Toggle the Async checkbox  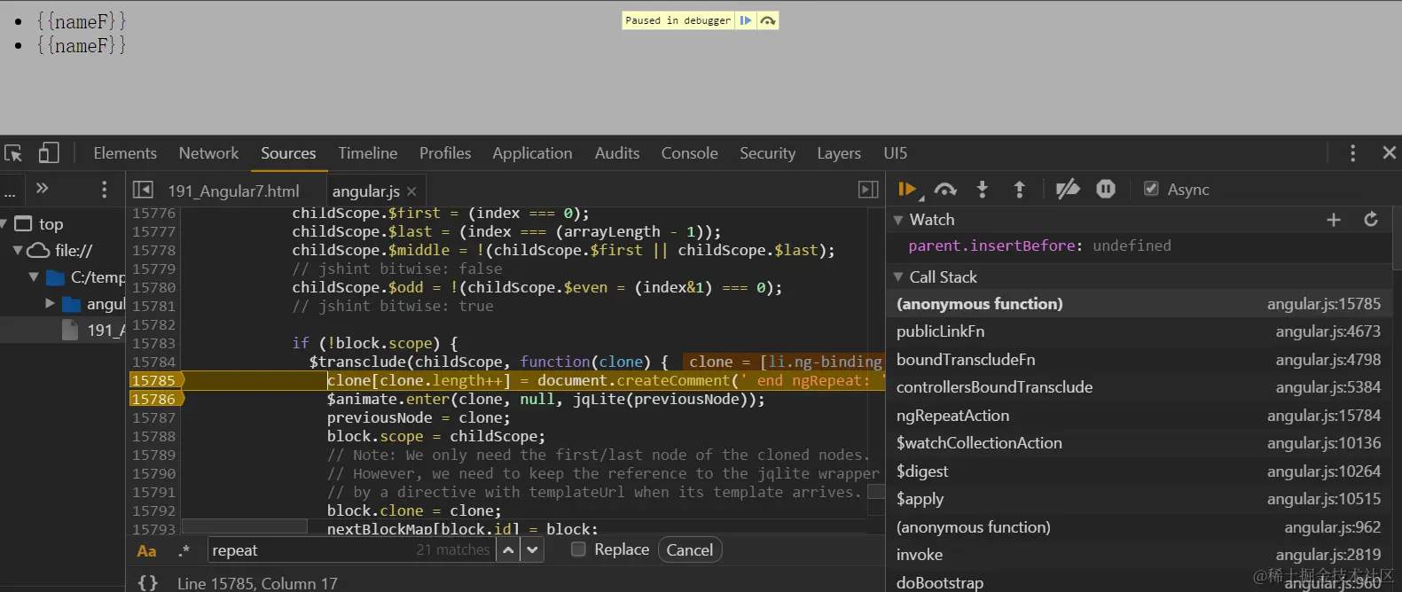tap(1151, 189)
